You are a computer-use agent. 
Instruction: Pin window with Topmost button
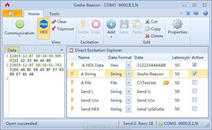pyautogui.click(x=63, y=29)
